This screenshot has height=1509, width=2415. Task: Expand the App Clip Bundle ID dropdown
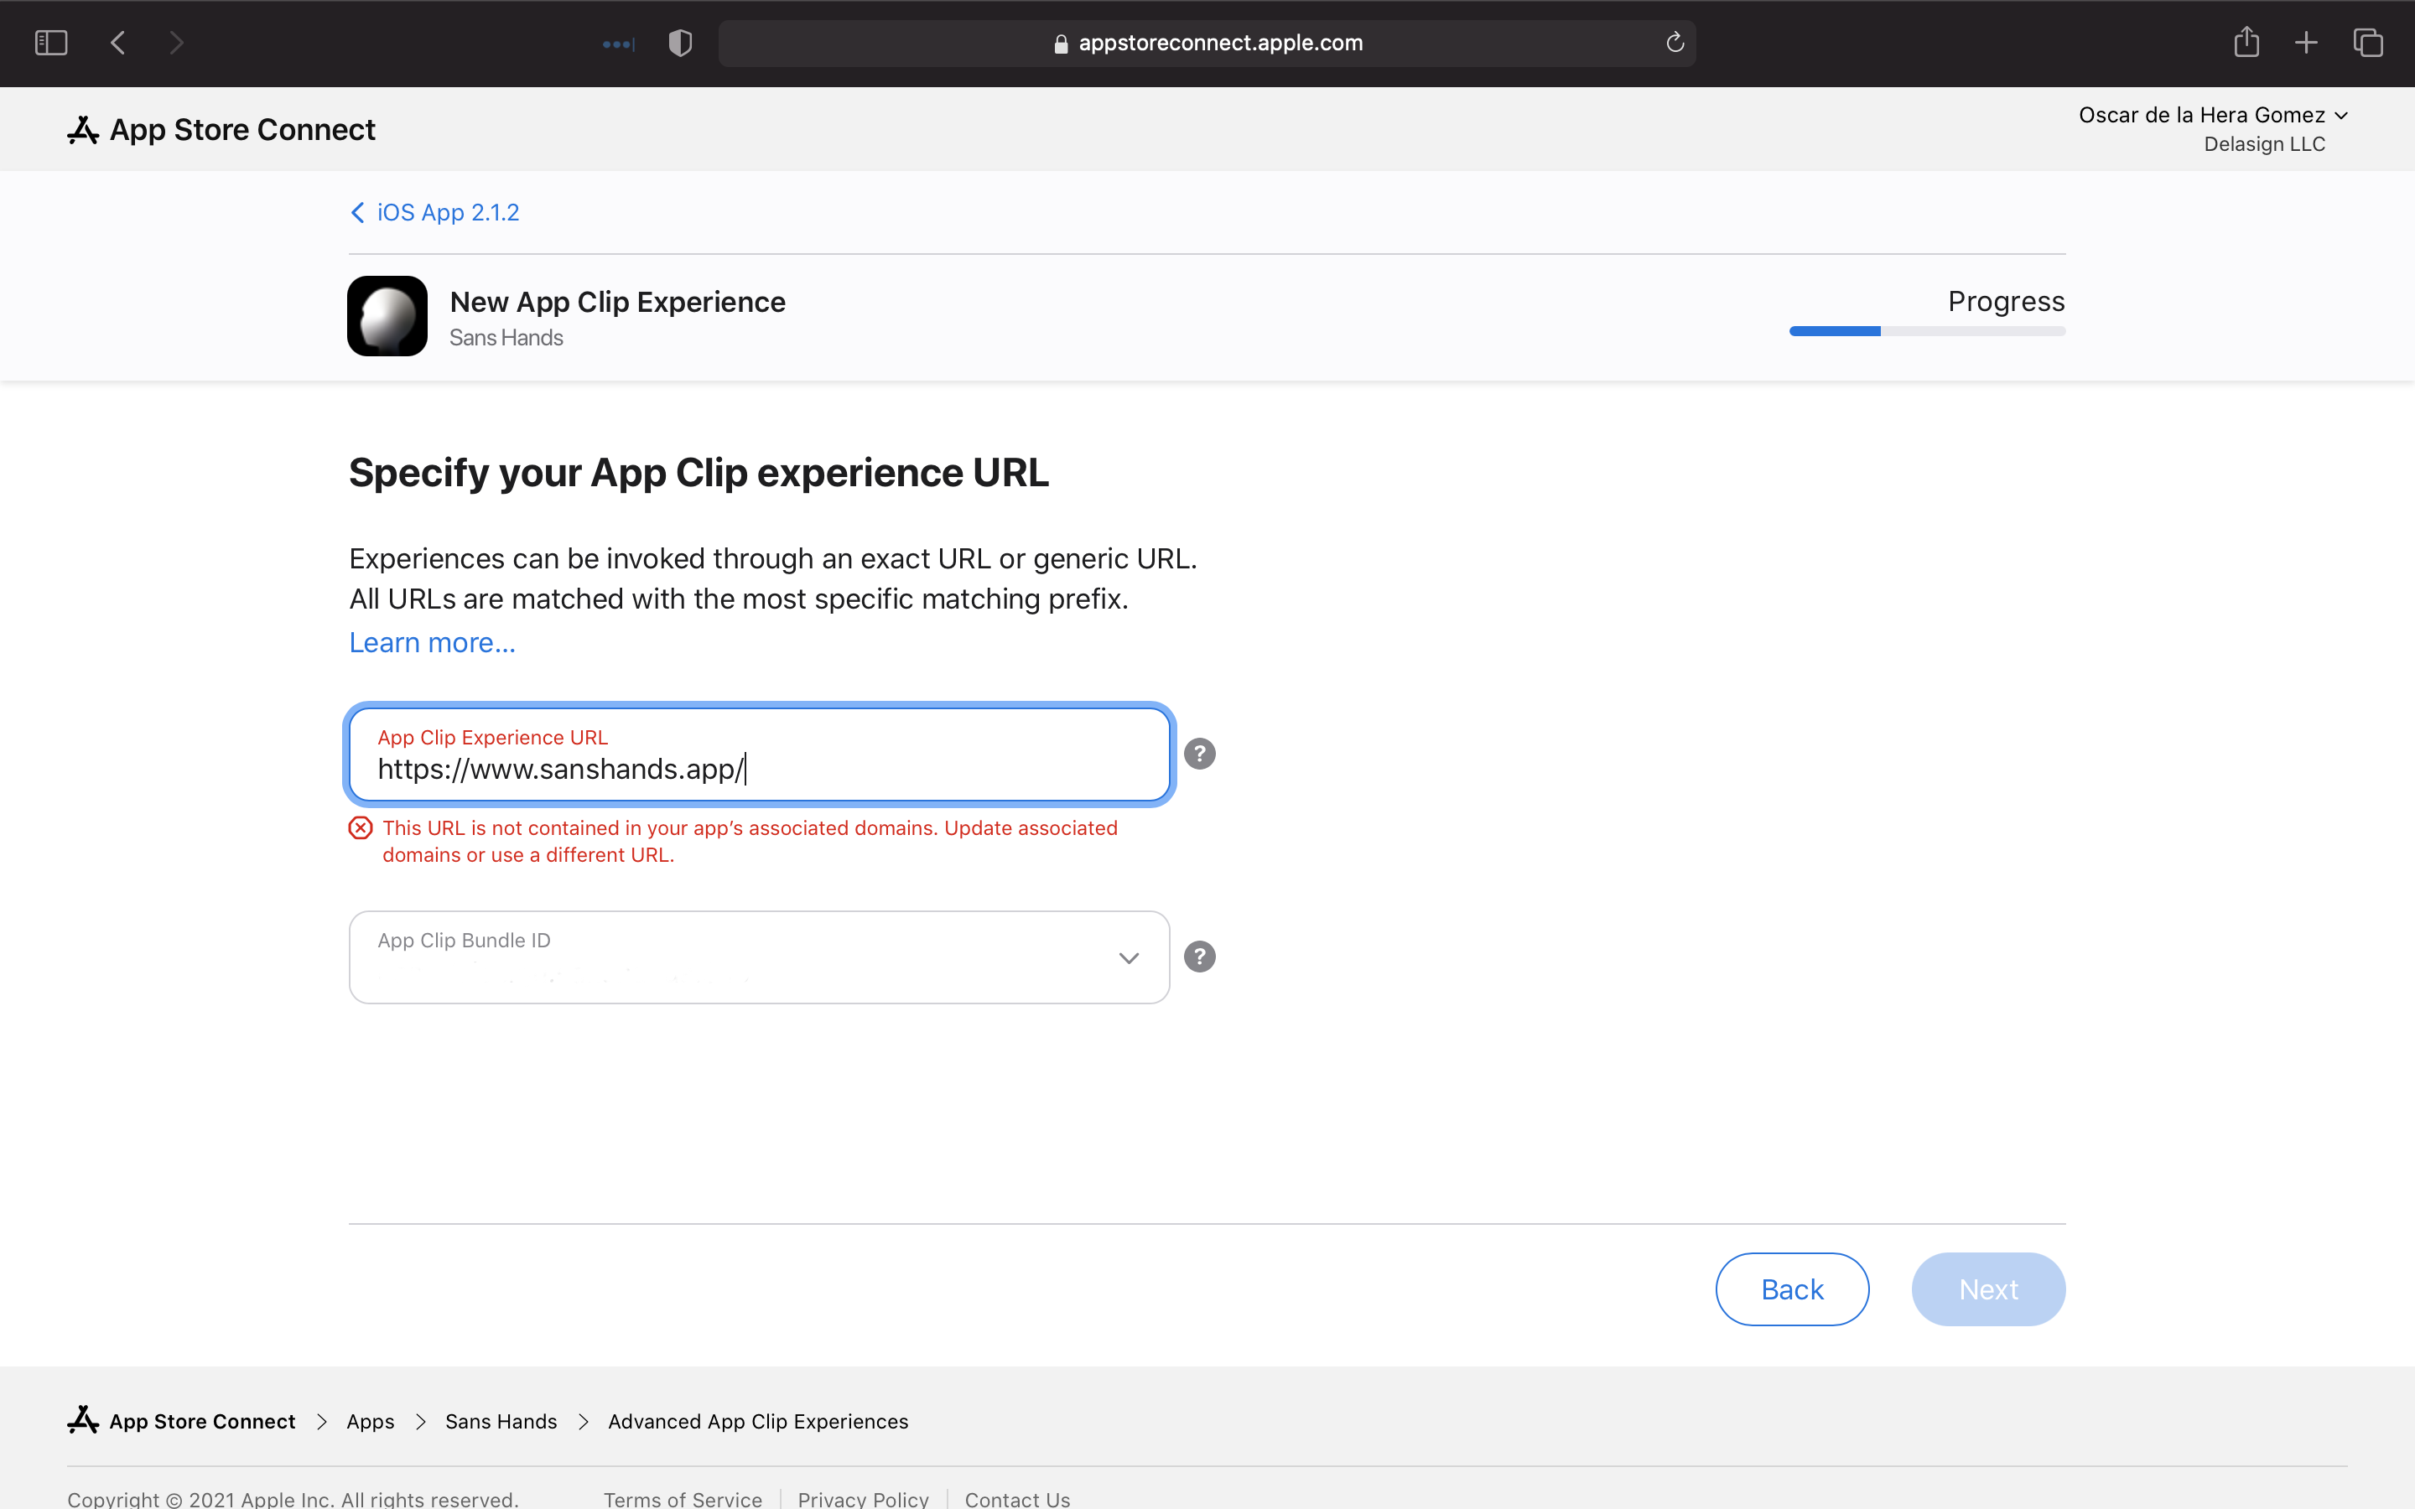(x=1129, y=957)
